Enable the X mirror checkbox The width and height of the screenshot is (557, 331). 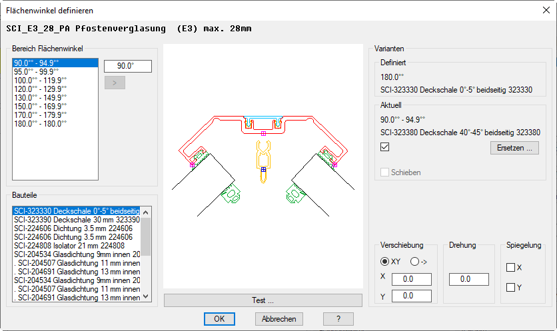click(511, 268)
